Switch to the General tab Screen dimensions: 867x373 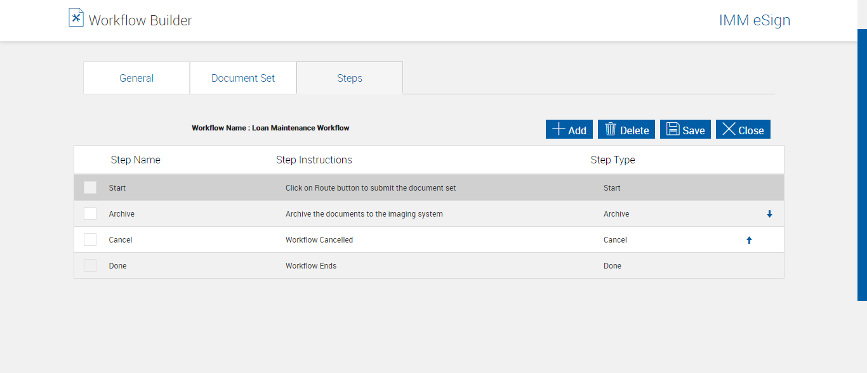click(136, 78)
